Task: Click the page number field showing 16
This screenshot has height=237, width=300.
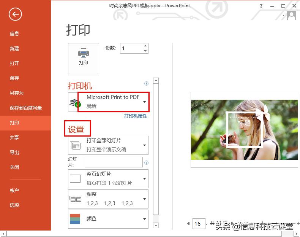Action: point(199,224)
